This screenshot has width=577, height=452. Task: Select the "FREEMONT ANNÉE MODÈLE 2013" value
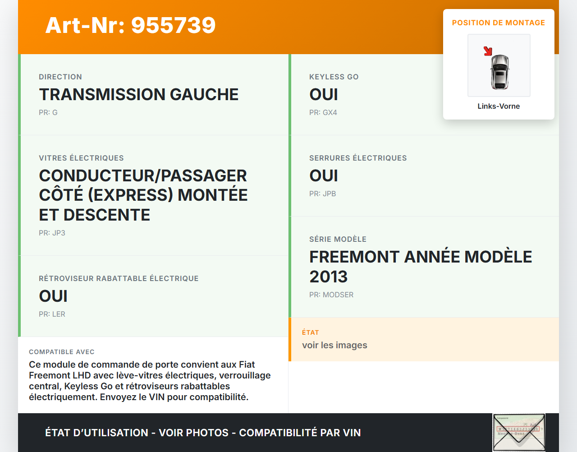tap(421, 267)
